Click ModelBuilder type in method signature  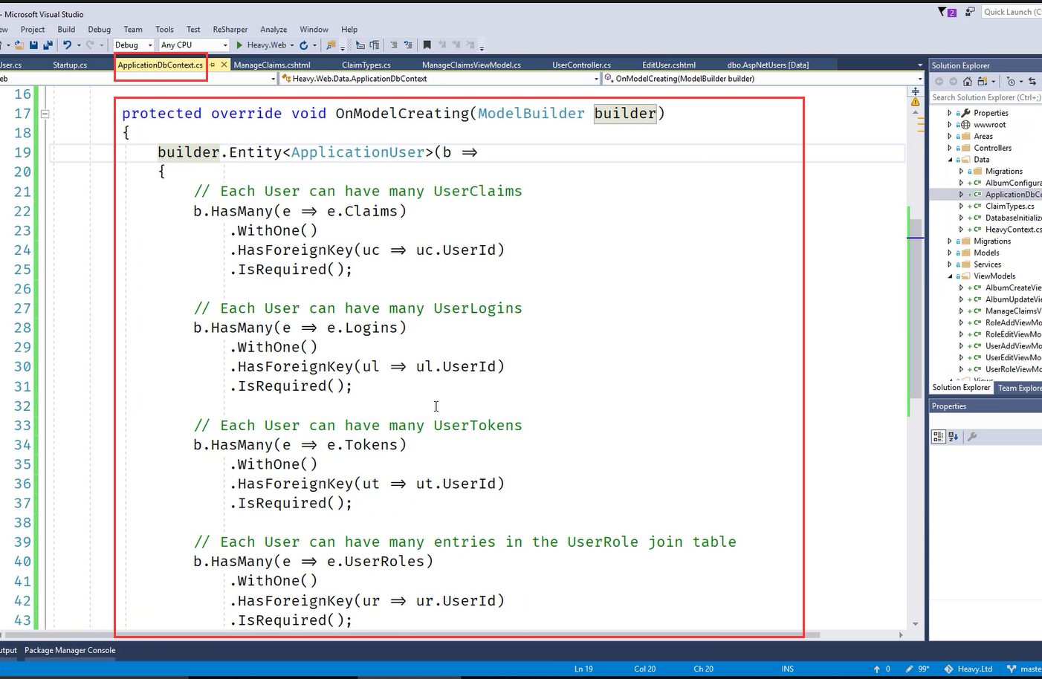click(531, 113)
